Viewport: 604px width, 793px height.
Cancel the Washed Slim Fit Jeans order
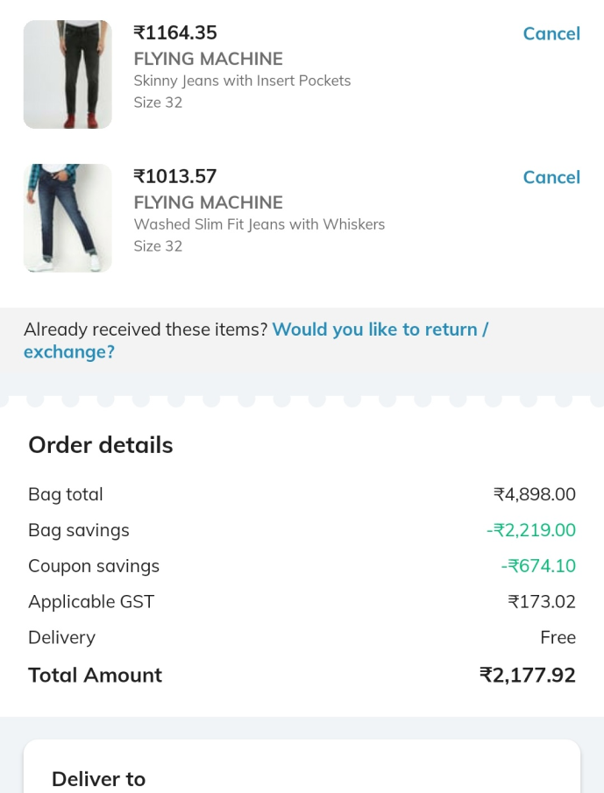coord(551,177)
